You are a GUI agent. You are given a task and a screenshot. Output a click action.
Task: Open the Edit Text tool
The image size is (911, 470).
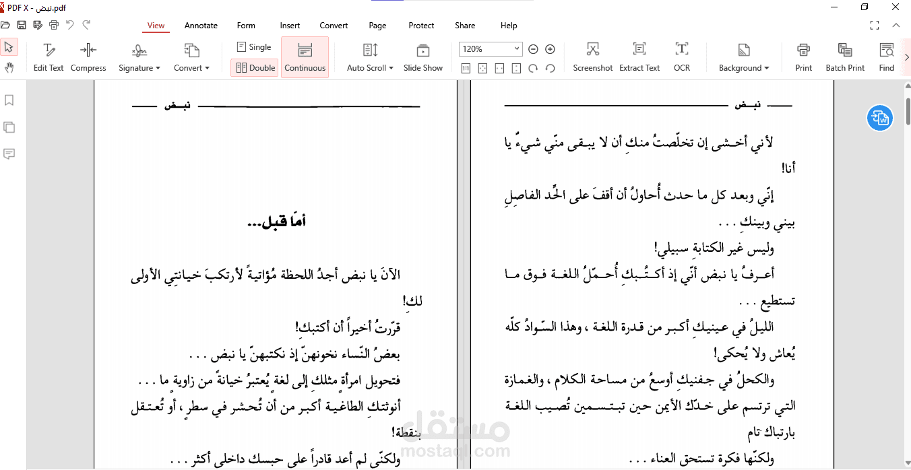click(49, 58)
